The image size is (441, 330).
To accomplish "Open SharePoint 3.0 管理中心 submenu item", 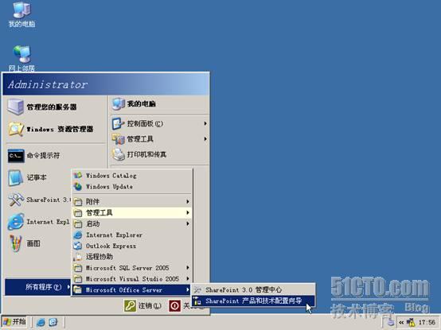I will (253, 289).
